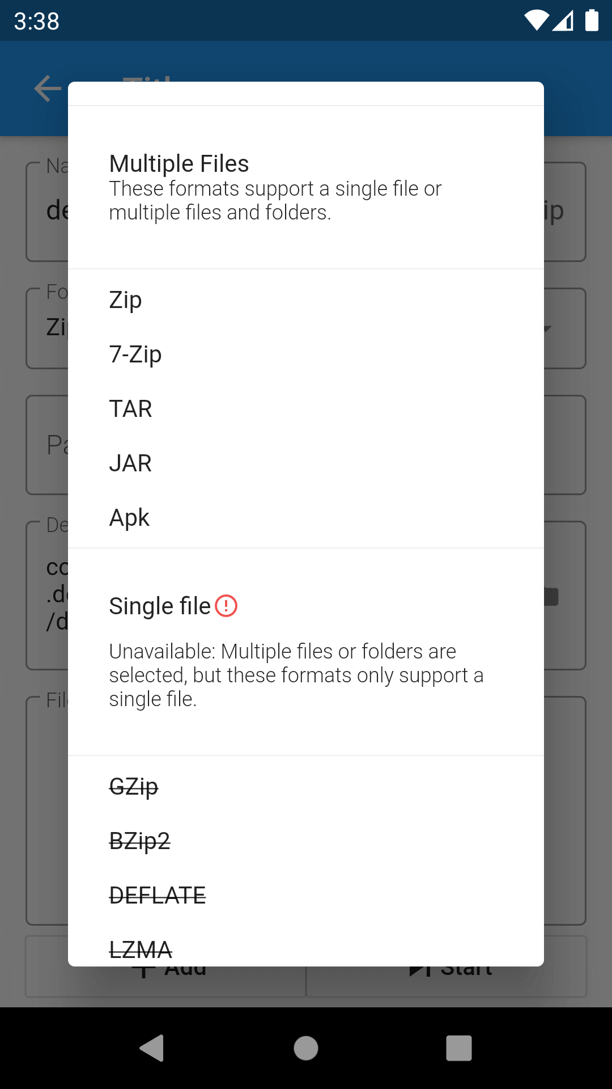The width and height of the screenshot is (612, 1089).
Task: Tap the red warning icon beside Single file
Action: point(226,606)
